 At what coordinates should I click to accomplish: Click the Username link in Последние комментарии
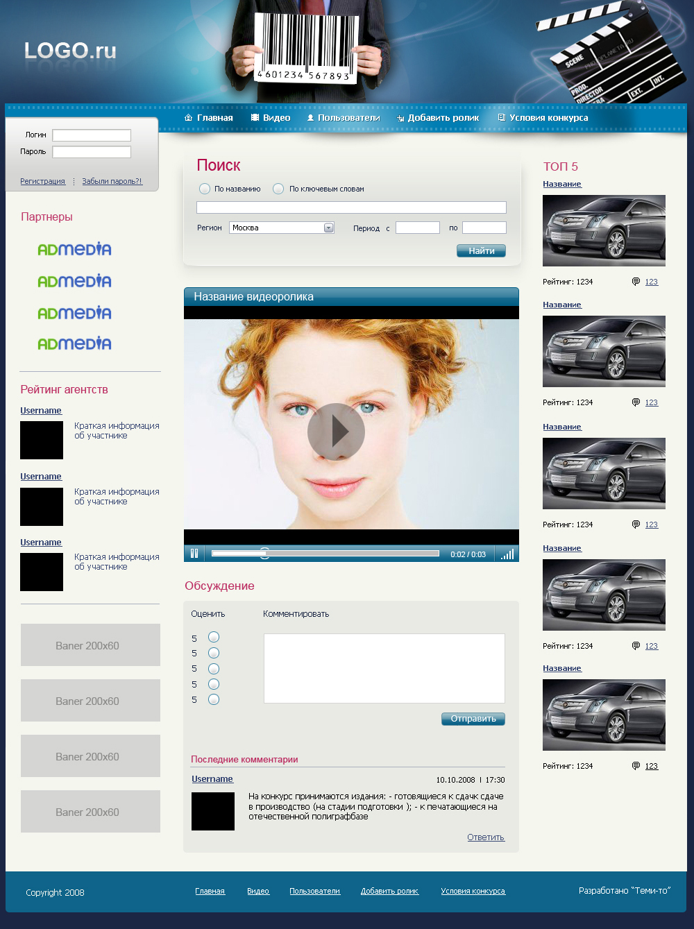[212, 779]
